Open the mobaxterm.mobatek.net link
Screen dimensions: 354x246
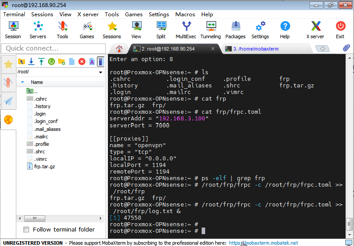263,243
